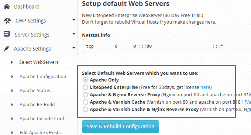Open Apache Settings menu
Image resolution: width=251 pixels, height=135 pixels.
(x=32, y=49)
